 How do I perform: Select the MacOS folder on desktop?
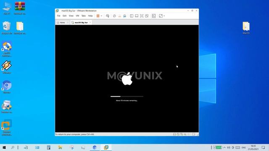[x=246, y=28]
